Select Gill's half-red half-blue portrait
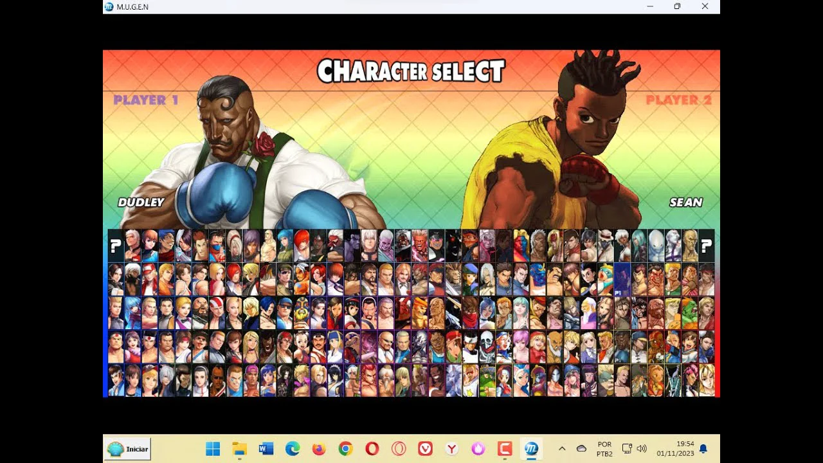The image size is (823, 463). pyautogui.click(x=521, y=246)
